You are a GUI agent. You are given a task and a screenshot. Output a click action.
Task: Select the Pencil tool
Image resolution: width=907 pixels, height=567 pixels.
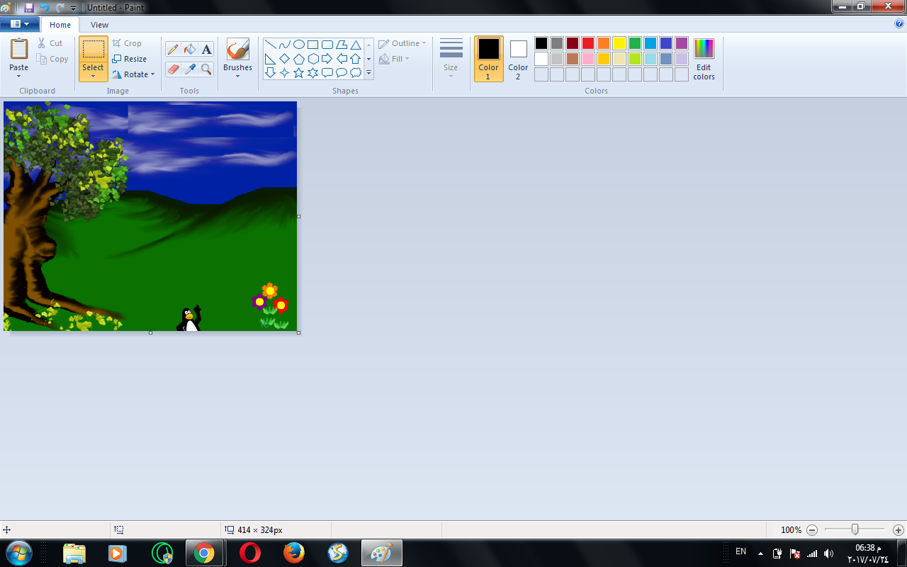(173, 49)
